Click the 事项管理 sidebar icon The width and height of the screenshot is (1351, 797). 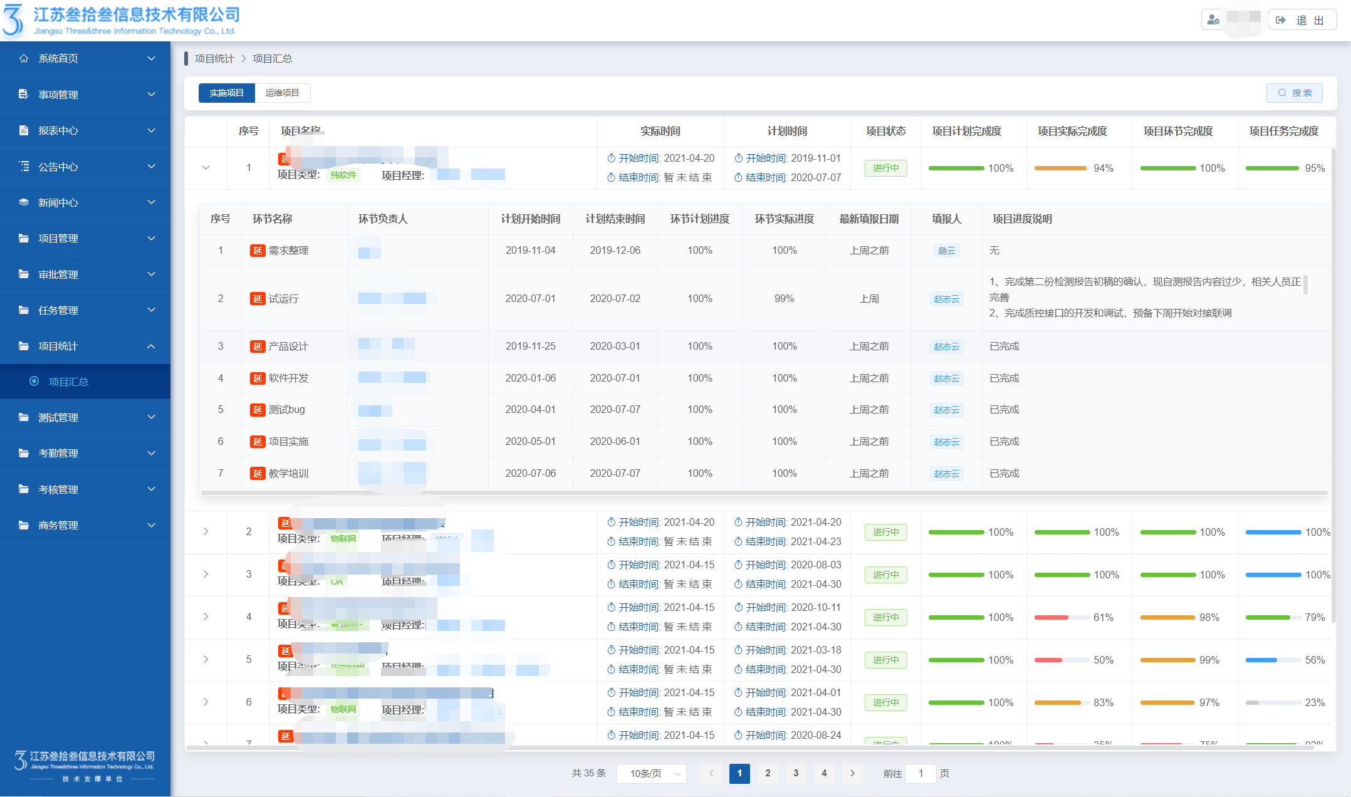(24, 94)
